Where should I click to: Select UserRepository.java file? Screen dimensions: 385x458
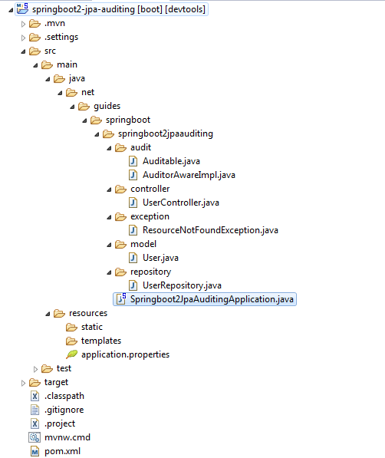[182, 285]
